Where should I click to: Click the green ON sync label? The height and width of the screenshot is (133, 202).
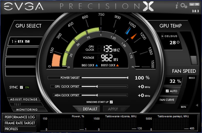point(27,87)
